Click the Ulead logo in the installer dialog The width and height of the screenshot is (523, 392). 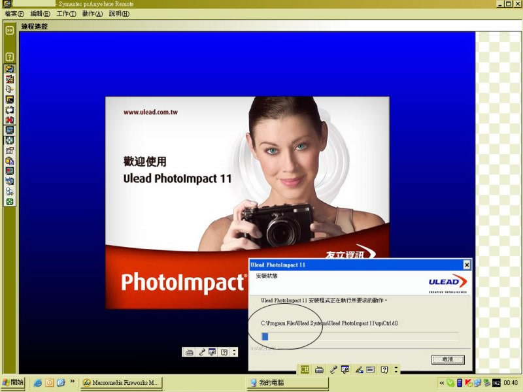coord(448,283)
